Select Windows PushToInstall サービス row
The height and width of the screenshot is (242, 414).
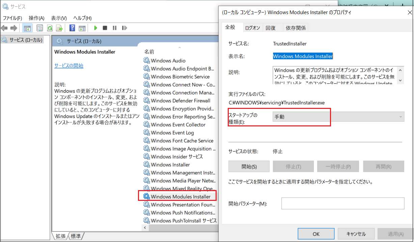point(180,221)
